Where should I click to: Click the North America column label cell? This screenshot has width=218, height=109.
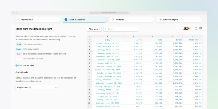pyautogui.click(x=192, y=40)
